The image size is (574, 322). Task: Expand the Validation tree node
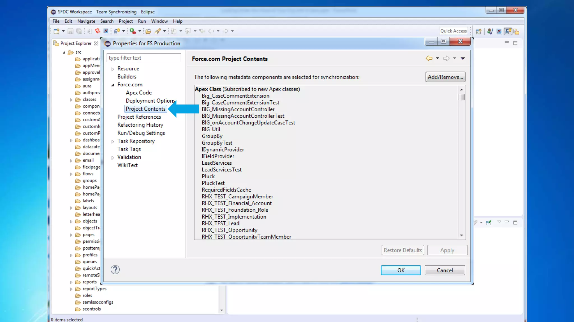coord(113,158)
